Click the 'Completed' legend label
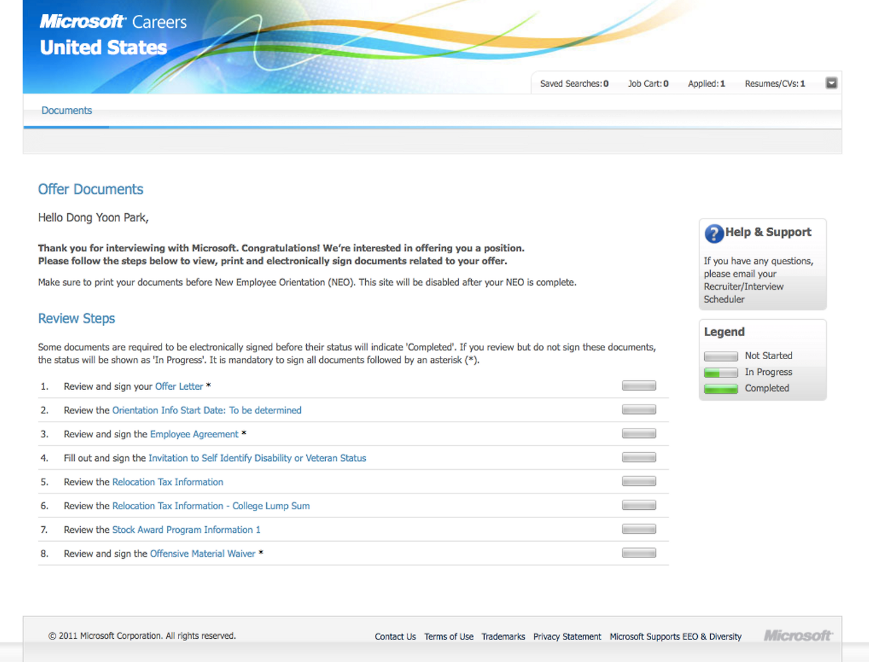Screen dimensions: 869x662 coord(767,388)
